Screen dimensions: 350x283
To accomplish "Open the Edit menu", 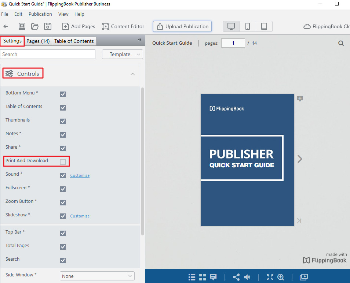I will click(x=18, y=14).
